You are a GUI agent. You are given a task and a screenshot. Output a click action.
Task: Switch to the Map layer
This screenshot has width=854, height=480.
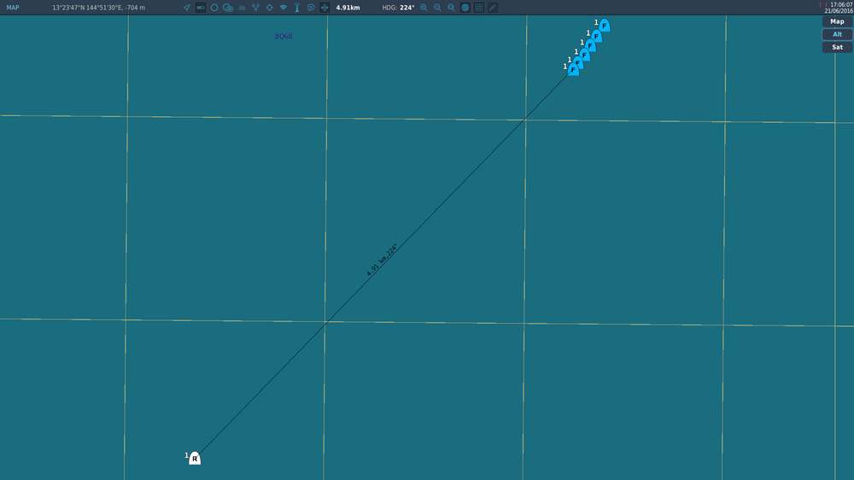pyautogui.click(x=837, y=22)
